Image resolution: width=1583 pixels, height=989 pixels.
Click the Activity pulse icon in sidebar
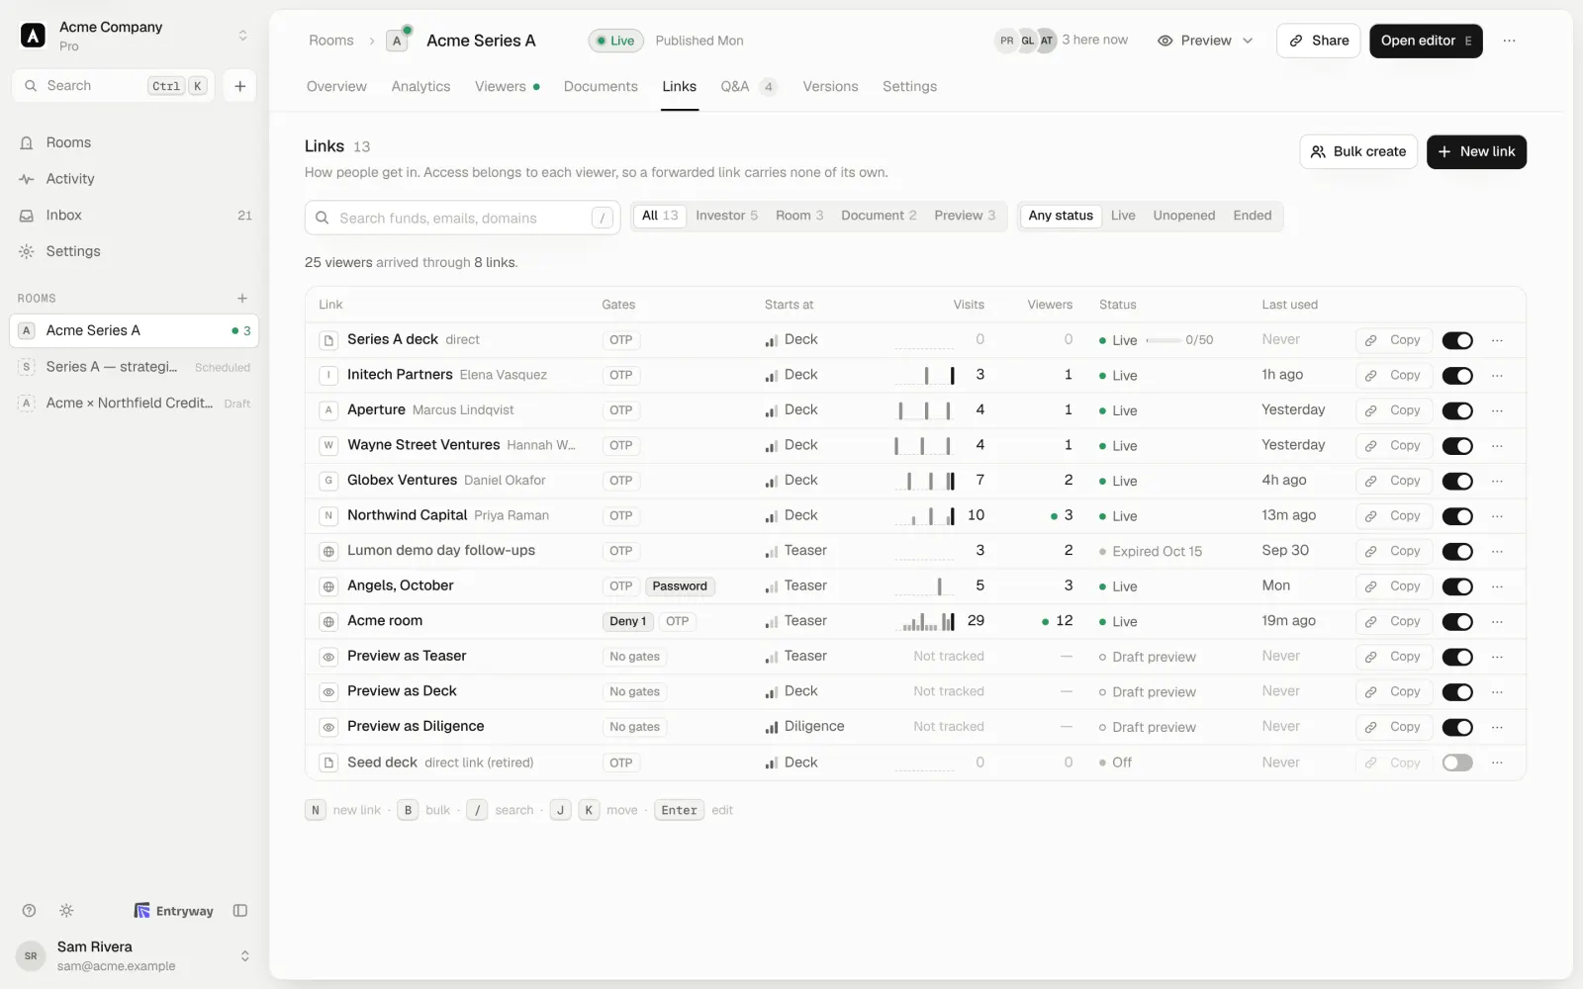point(27,179)
